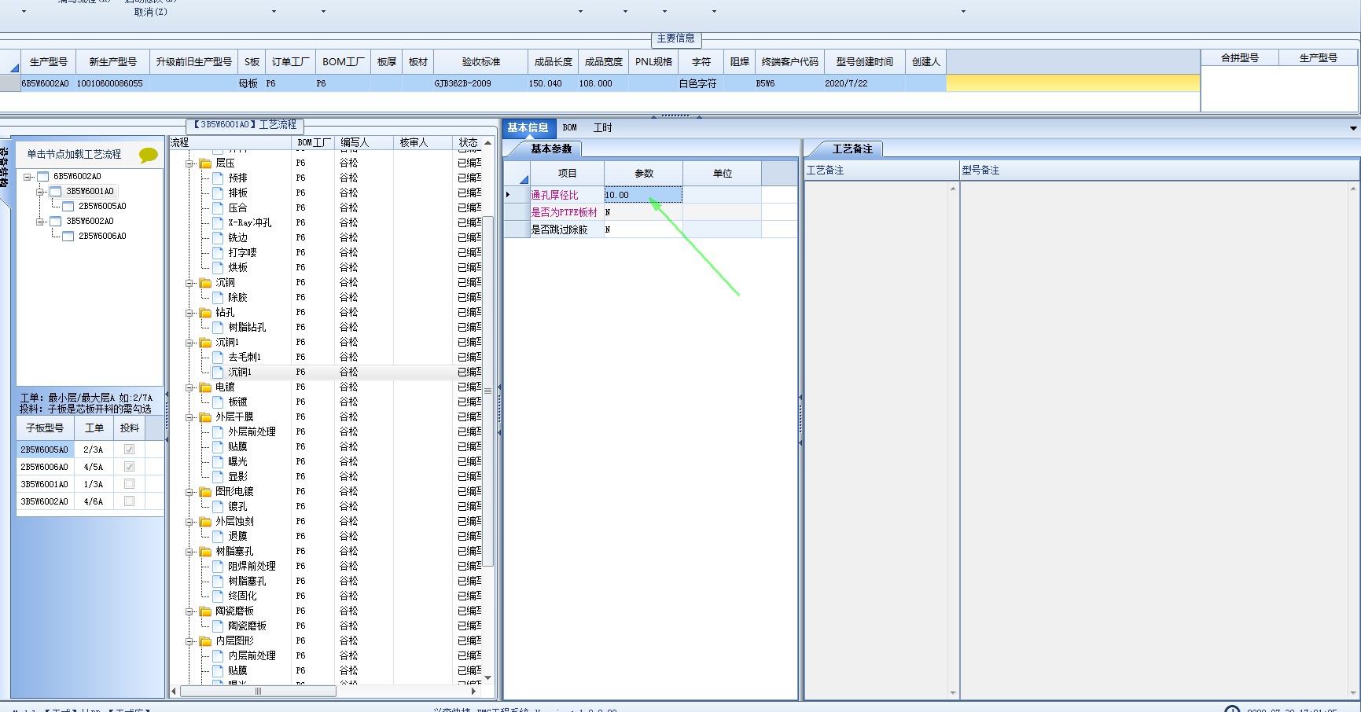Click the document icon of 烘板 step
1361x712 pixels.
(x=218, y=268)
